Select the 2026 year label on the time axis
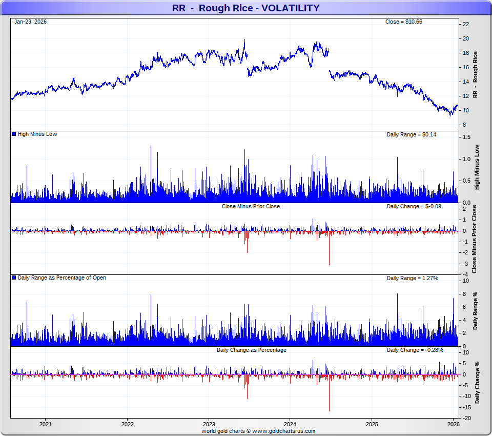The height and width of the screenshot is (436, 492). [453, 424]
